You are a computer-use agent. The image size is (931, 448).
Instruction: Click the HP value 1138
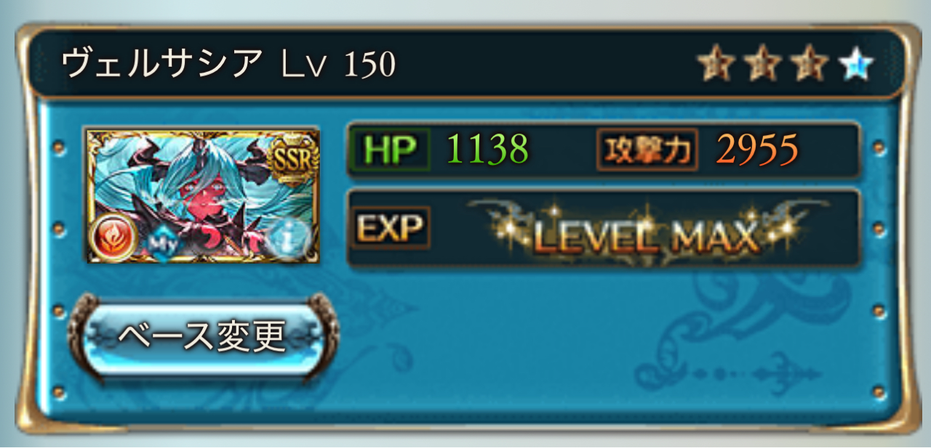pyautogui.click(x=487, y=150)
